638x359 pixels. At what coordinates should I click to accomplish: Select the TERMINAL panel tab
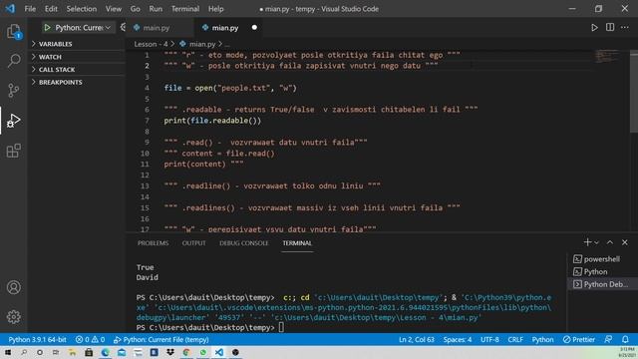pyautogui.click(x=297, y=243)
